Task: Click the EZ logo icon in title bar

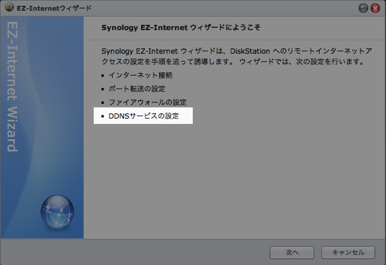Action: [10, 8]
